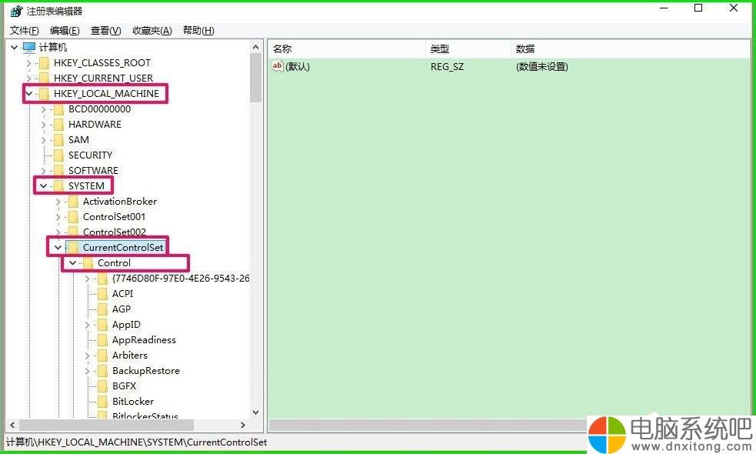This screenshot has width=756, height=454.
Task: Minimize the Registry Editor window
Action: click(x=664, y=8)
